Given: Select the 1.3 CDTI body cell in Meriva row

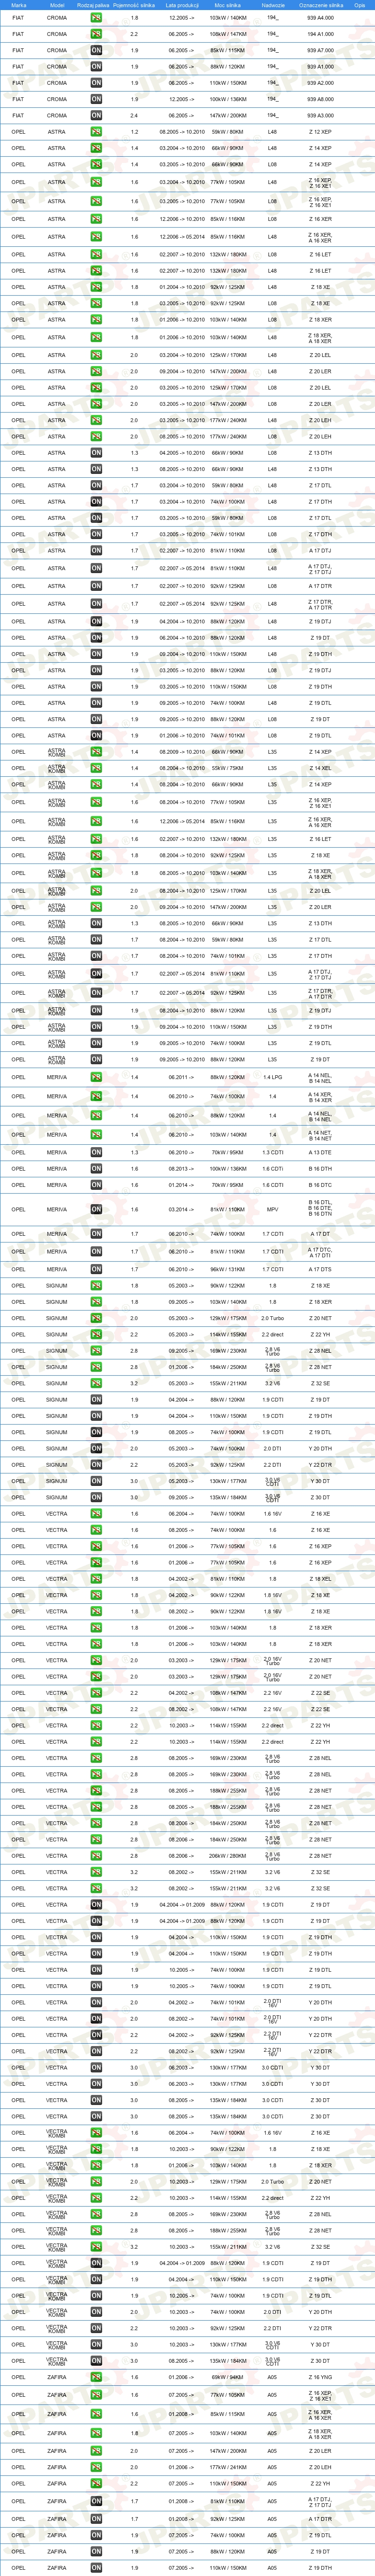Looking at the screenshot, I should (273, 1152).
